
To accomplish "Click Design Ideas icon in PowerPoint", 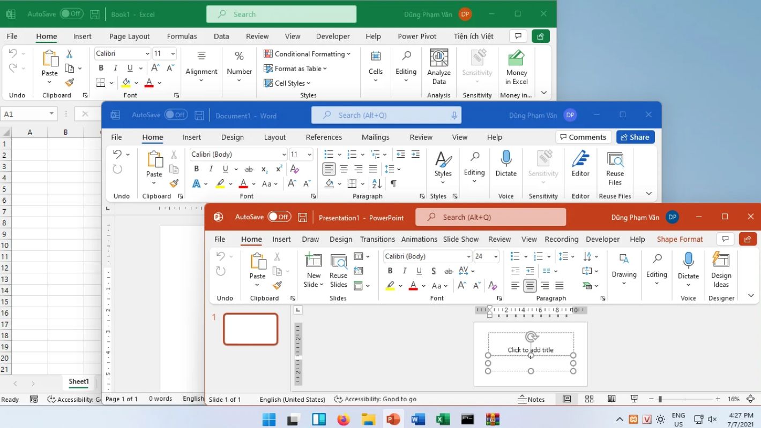I will pyautogui.click(x=721, y=261).
